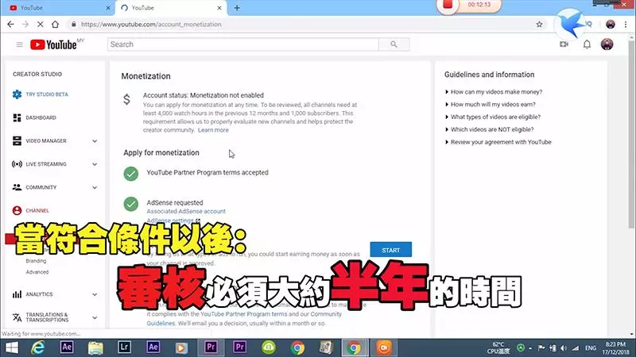Launch Internet Explorer from taskbar
This screenshot has width=636, height=357.
coord(38,347)
